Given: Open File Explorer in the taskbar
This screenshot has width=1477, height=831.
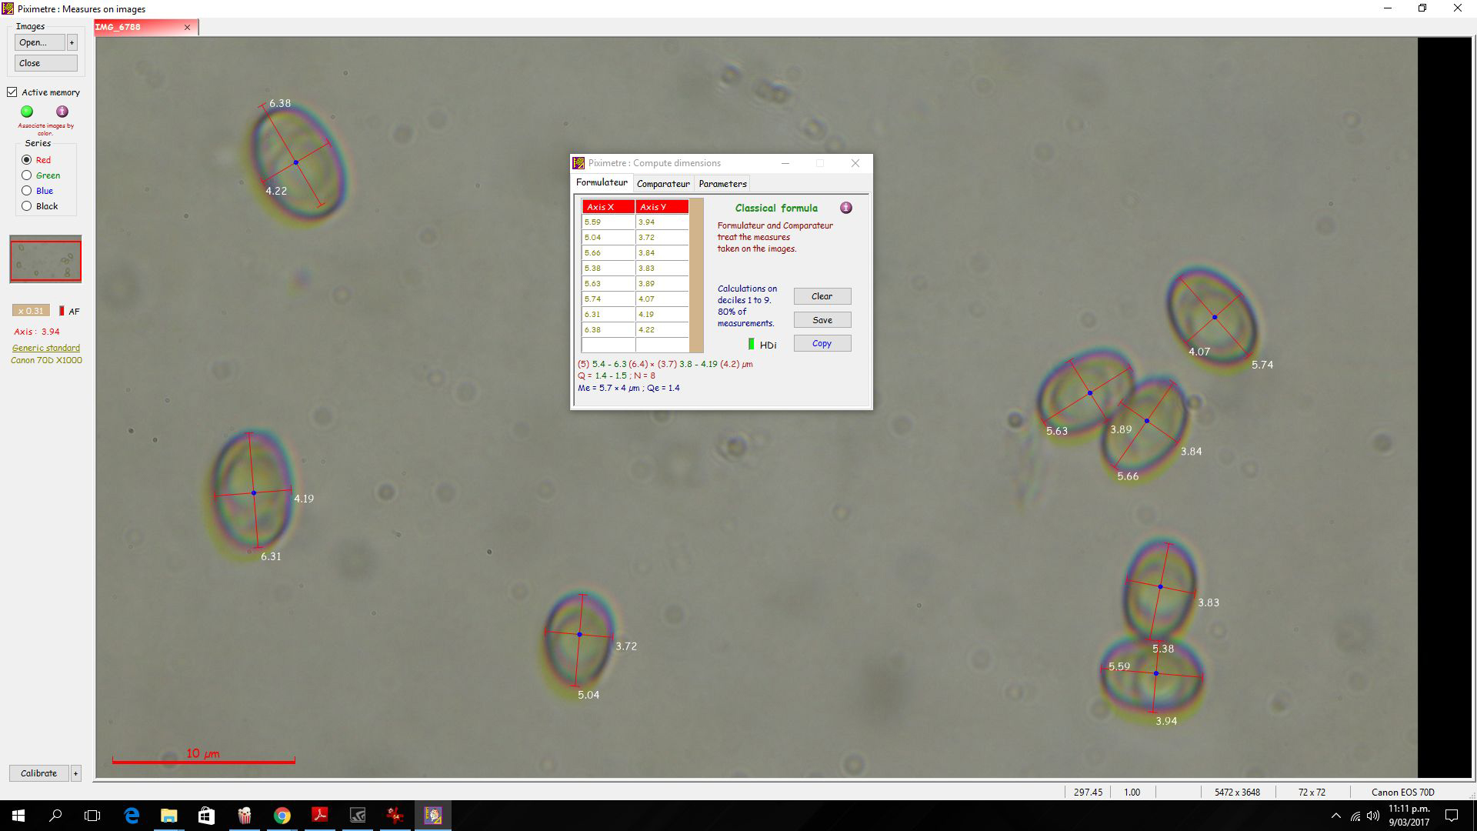Looking at the screenshot, I should coord(168,816).
